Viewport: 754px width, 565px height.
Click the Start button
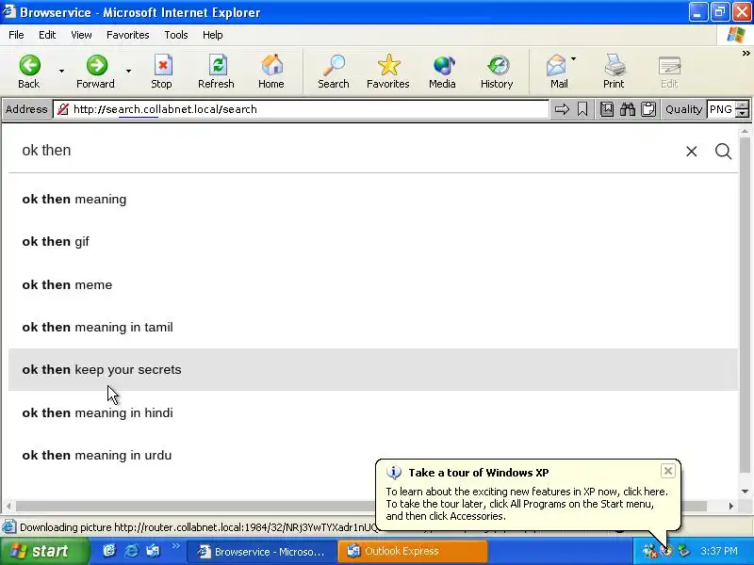pos(44,551)
